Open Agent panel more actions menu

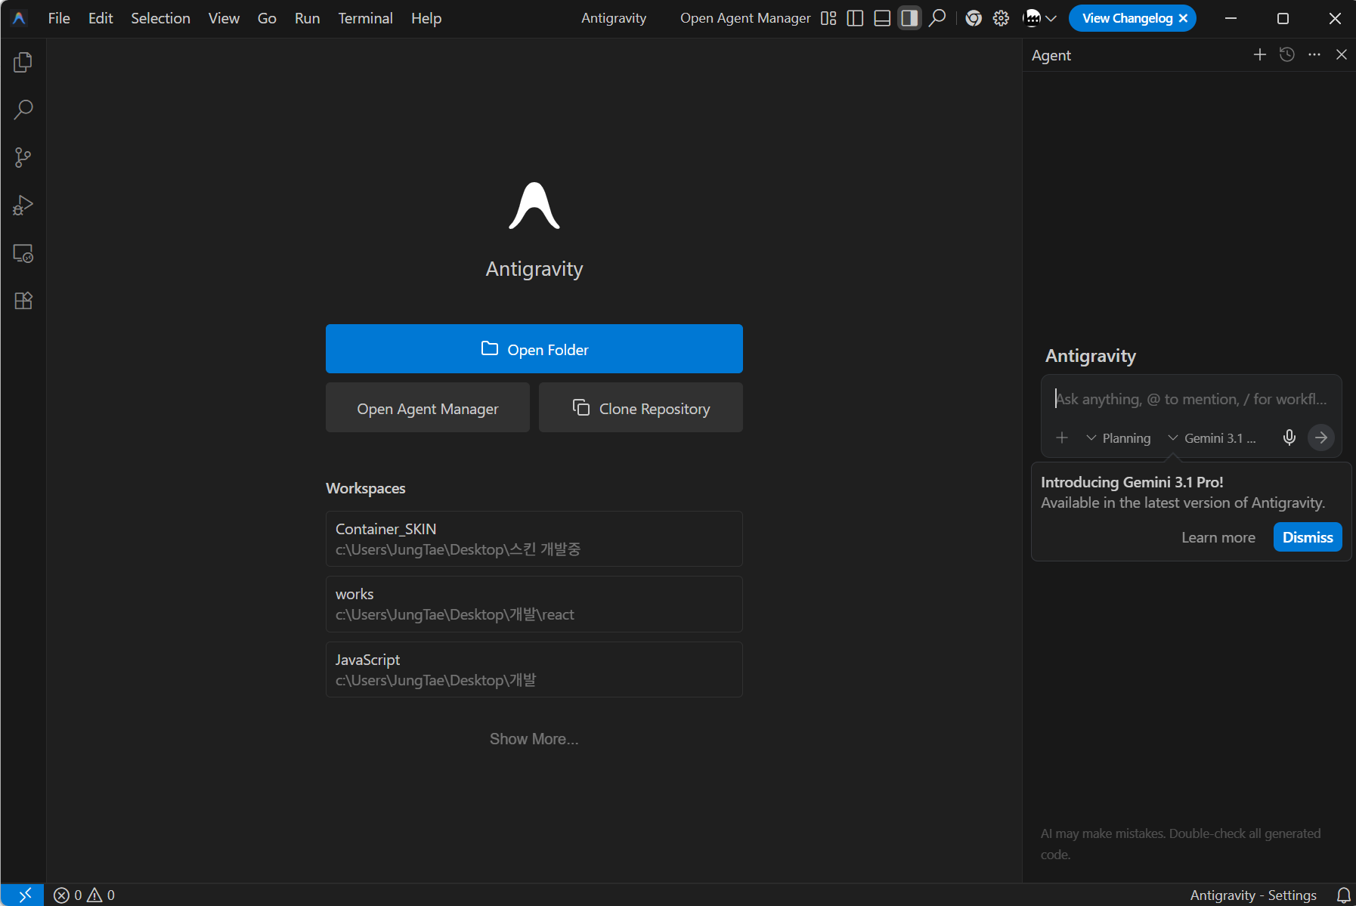(x=1314, y=54)
